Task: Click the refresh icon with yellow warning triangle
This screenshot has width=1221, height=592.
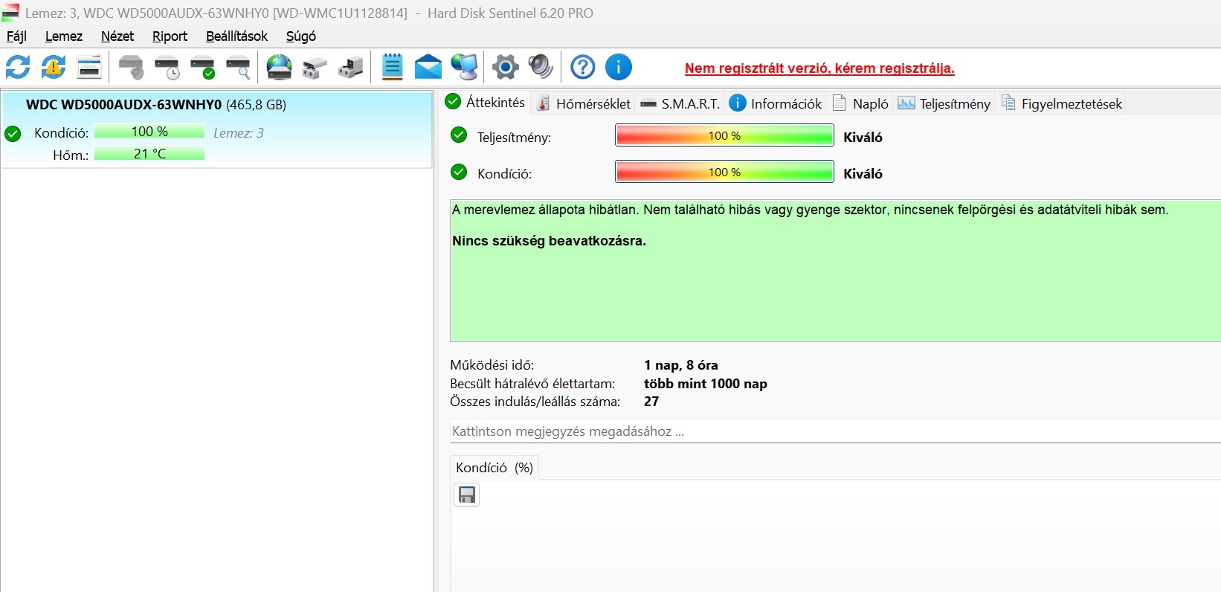Action: pos(53,67)
